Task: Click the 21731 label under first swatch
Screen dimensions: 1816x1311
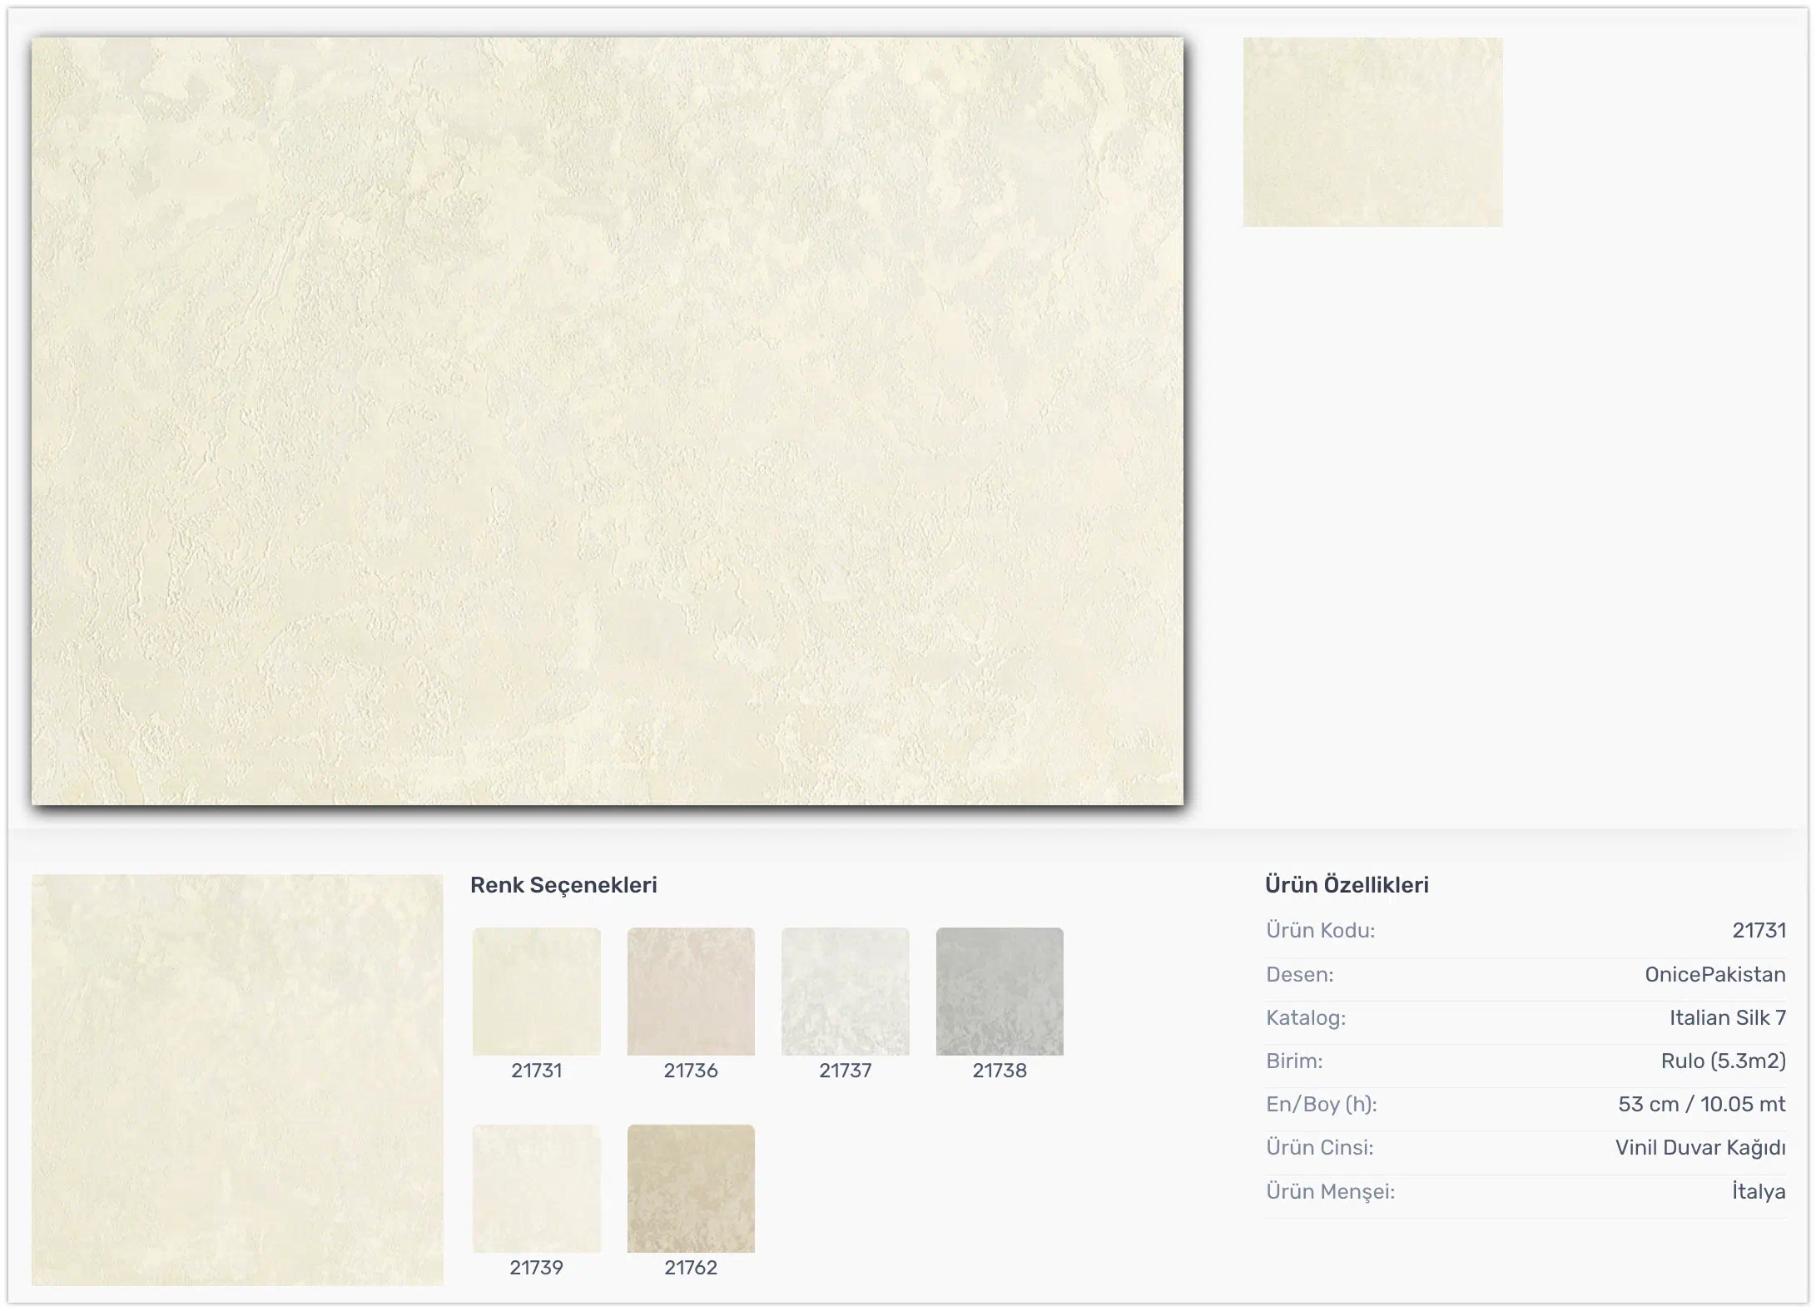Action: pyautogui.click(x=537, y=1071)
